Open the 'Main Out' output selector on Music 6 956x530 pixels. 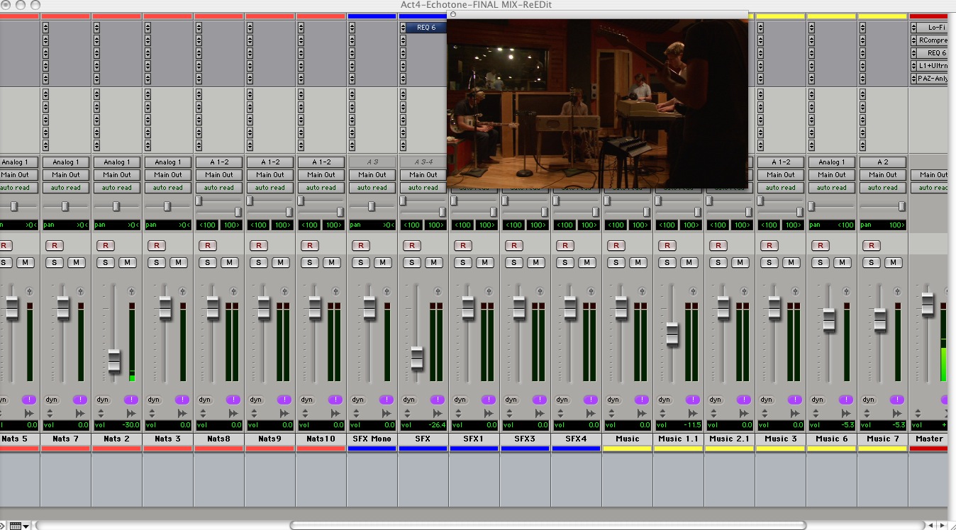832,175
